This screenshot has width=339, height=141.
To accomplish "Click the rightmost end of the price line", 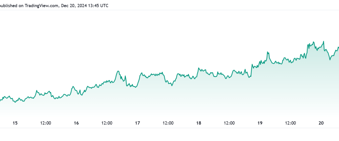I will 338,47.
